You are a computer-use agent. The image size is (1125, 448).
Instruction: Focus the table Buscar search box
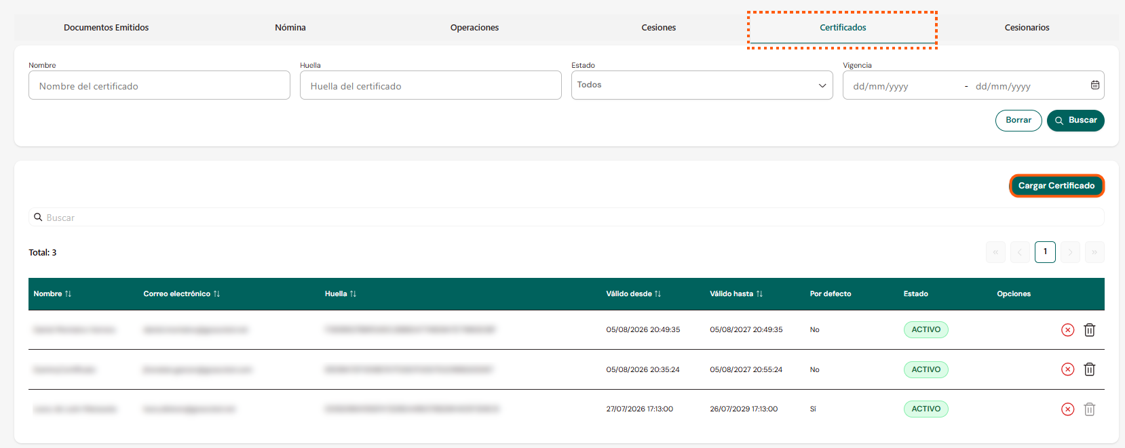[x=567, y=218]
